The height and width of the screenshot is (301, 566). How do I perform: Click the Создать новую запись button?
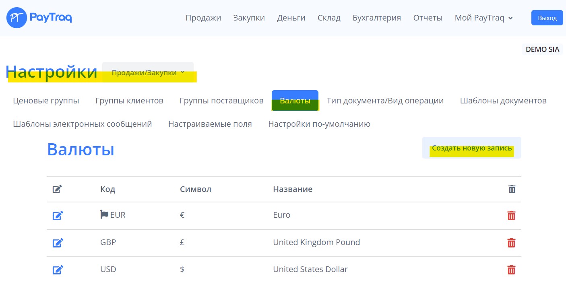click(x=472, y=148)
